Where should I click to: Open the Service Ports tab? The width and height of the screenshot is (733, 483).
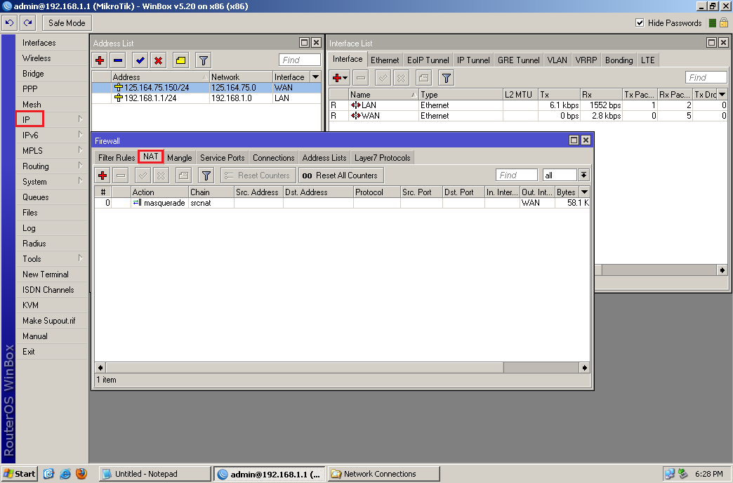tap(223, 158)
